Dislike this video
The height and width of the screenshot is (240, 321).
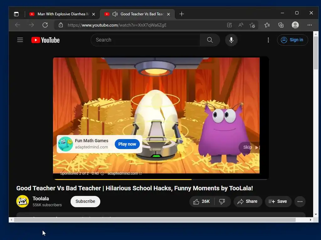(x=222, y=202)
